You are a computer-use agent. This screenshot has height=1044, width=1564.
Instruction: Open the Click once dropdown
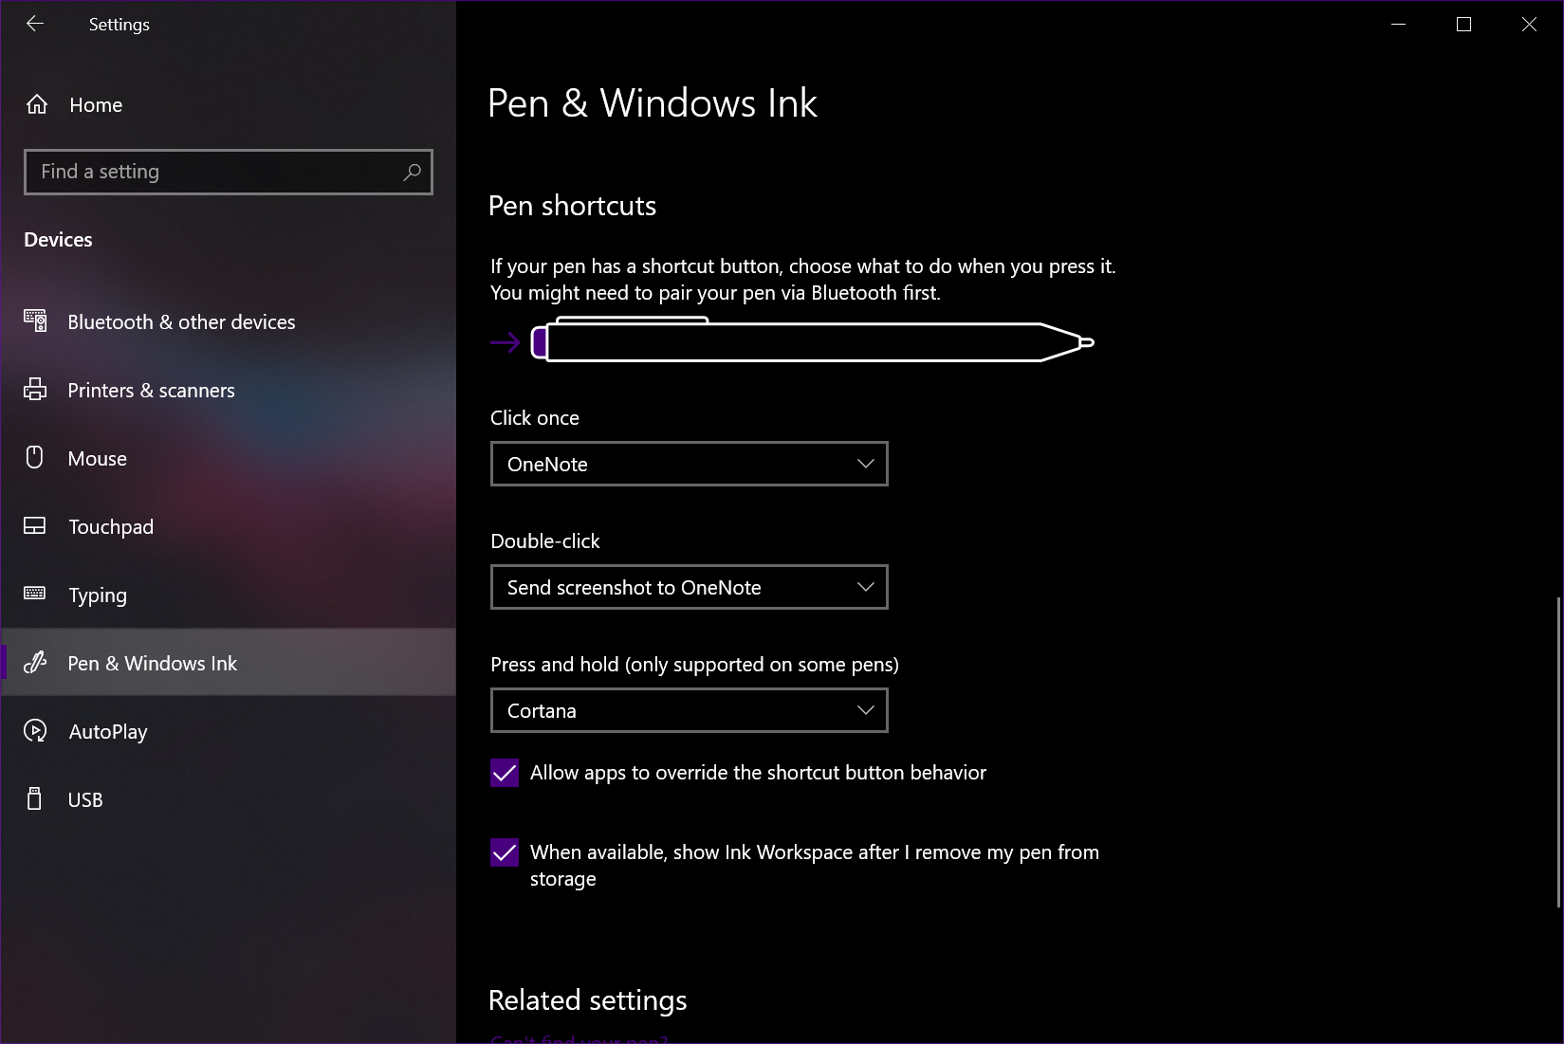pos(689,464)
